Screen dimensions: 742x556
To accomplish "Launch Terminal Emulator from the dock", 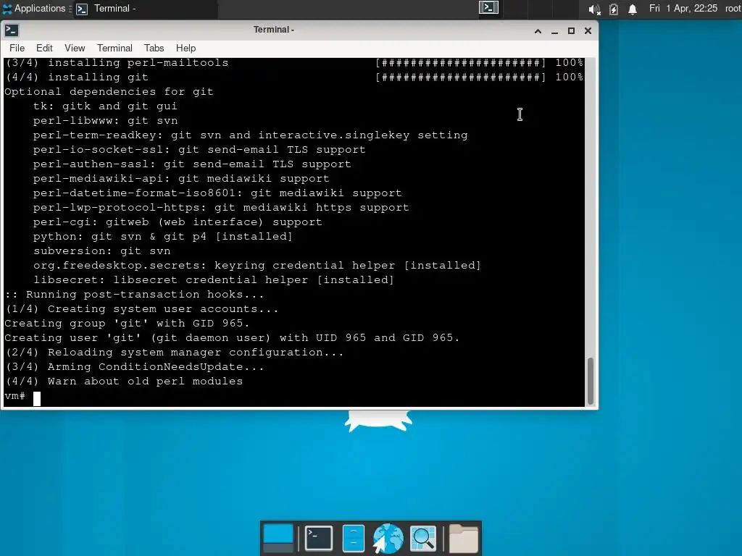I will 319,538.
